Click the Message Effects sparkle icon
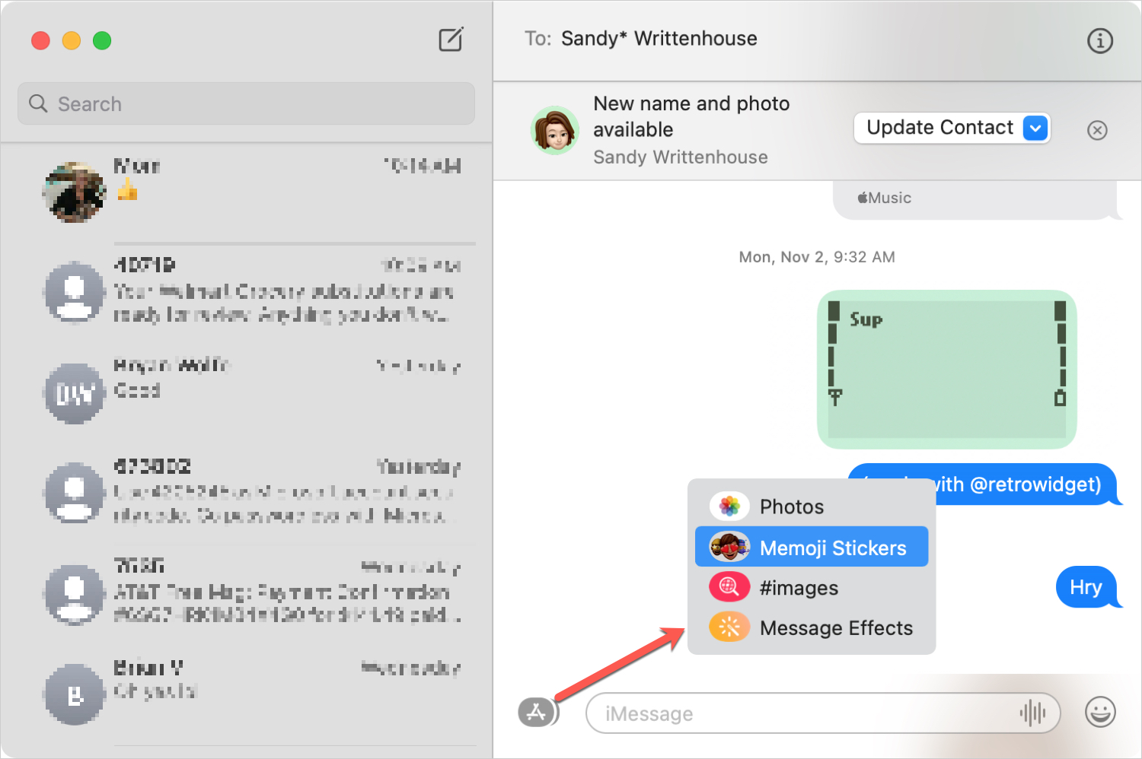This screenshot has height=759, width=1142. pos(729,627)
